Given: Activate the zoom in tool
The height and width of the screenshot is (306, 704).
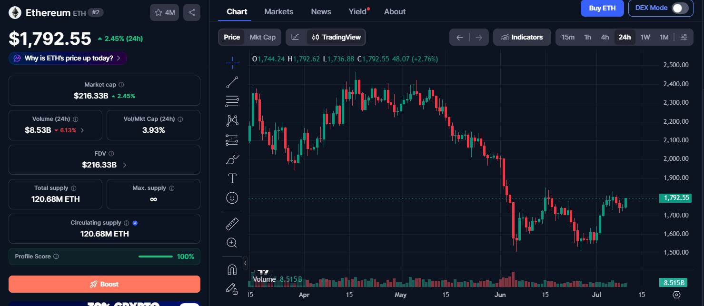Looking at the screenshot, I should (x=232, y=243).
